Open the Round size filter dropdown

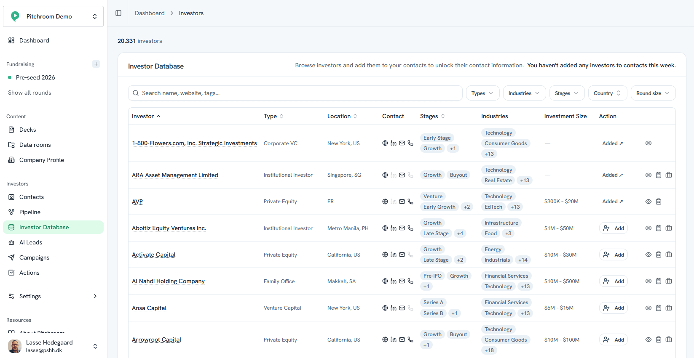[653, 93]
